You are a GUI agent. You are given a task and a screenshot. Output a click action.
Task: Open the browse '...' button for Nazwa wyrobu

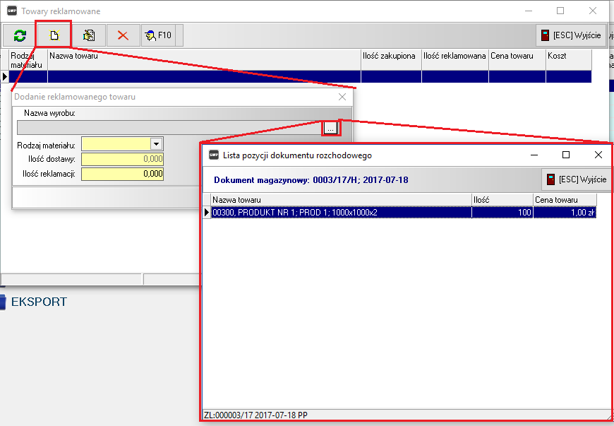(330, 128)
